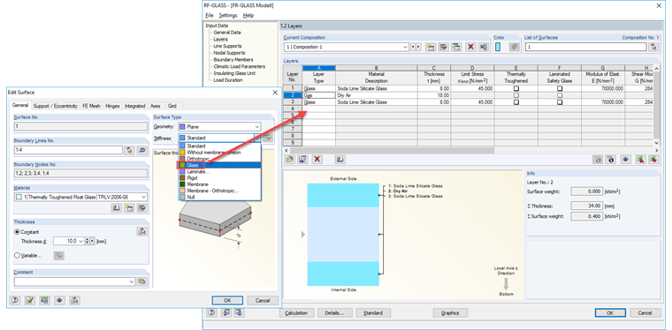Image resolution: width=672 pixels, height=330 pixels.
Task: Click info icon below Layers table right side
Action: pos(611,160)
